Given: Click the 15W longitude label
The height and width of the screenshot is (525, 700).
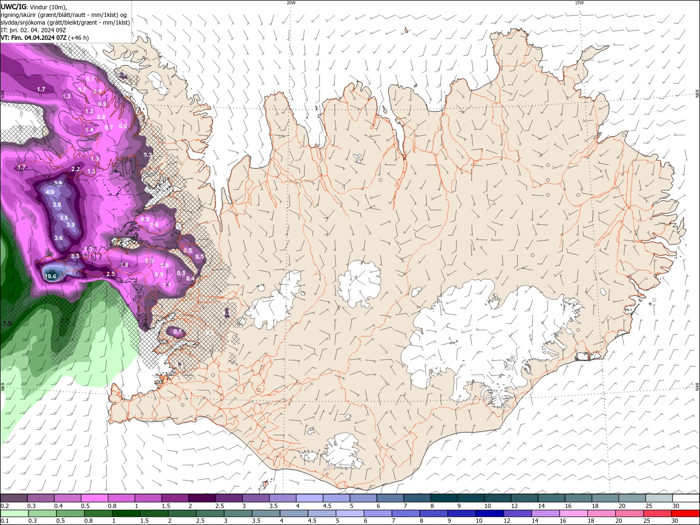Looking at the screenshot, I should 579,3.
